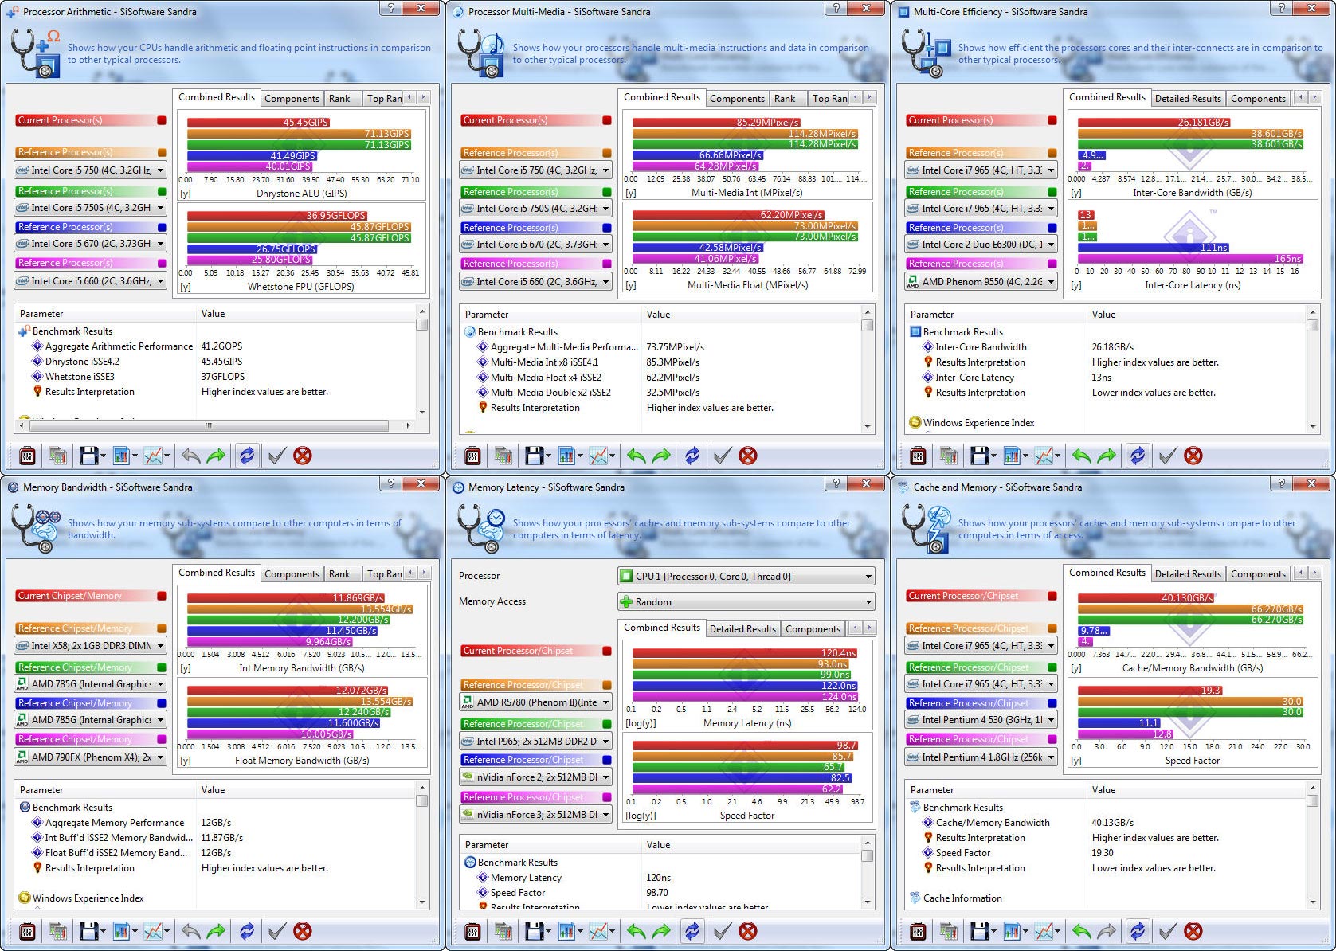
Task: Click orange reference swatch in Processor Multi-Media window
Action: tap(607, 153)
